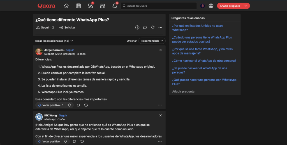Screen dimensions: 287x145
Task: Expand the arrow beside Añadir pregunta
Action: [246, 6]
